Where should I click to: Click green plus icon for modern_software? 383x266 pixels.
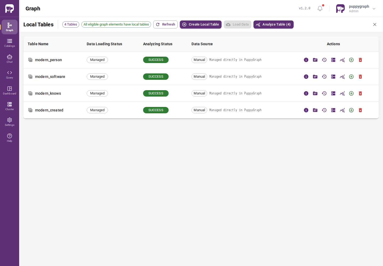pos(351,77)
